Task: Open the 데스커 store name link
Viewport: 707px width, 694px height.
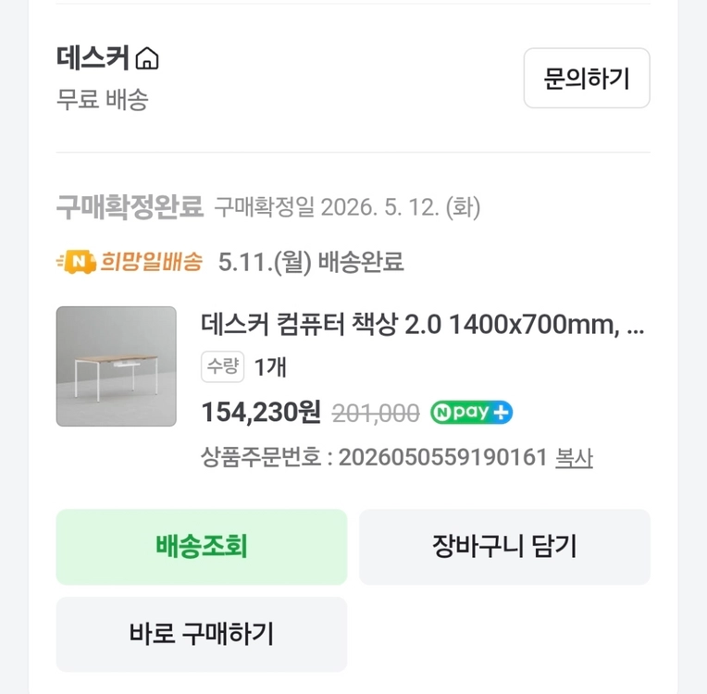Action: (93, 58)
